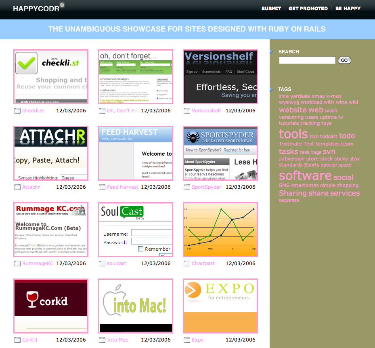Viewport: 375px width, 348px height.
Task: Click the page icon beside Versionshelf
Action: point(187,111)
